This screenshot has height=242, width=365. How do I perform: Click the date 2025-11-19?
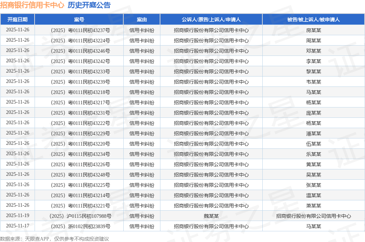[x=18, y=216]
